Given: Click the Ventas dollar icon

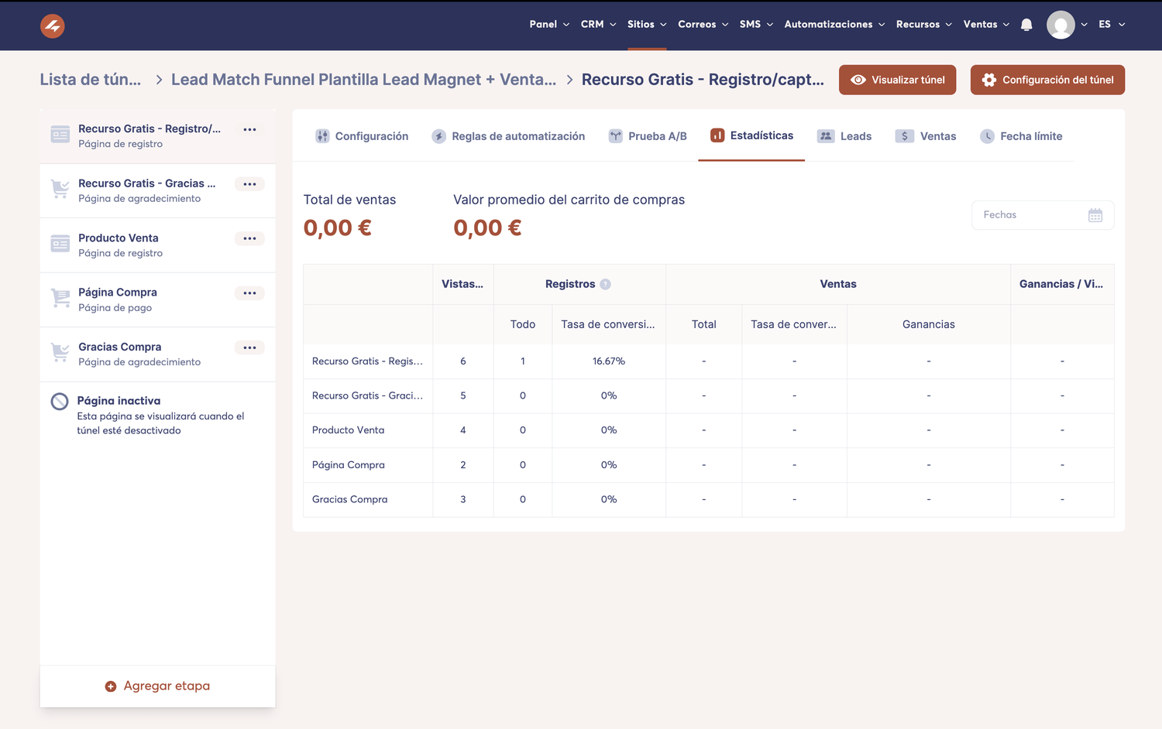Looking at the screenshot, I should 904,136.
